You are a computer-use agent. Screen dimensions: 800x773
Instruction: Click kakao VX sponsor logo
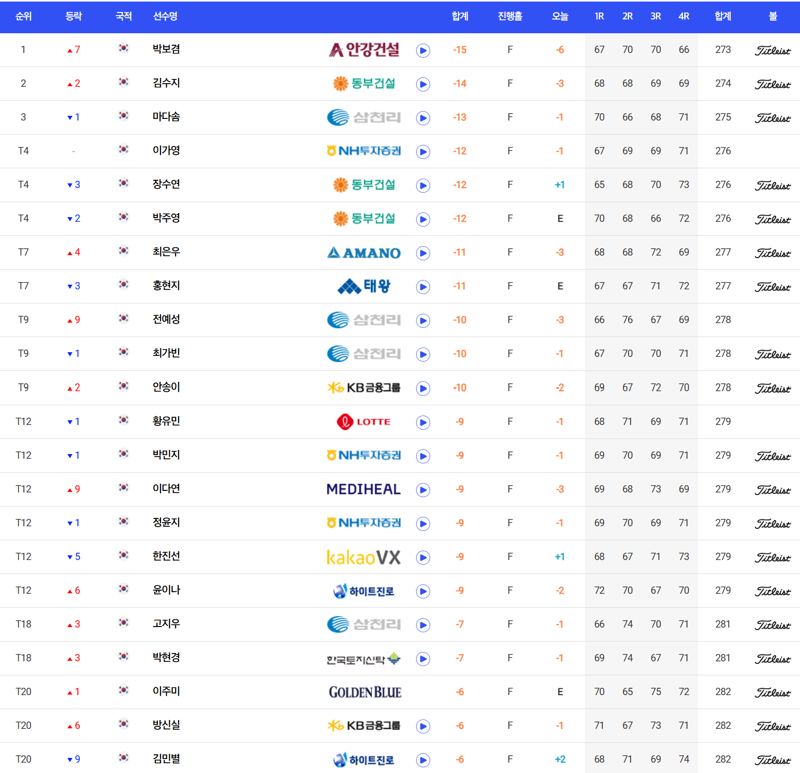coord(364,557)
